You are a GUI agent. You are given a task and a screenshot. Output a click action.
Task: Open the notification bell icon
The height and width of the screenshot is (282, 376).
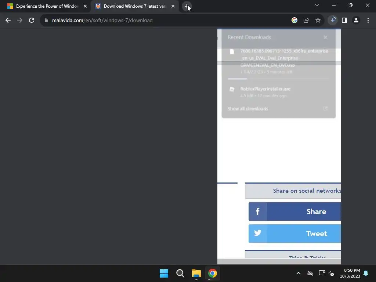click(366, 273)
